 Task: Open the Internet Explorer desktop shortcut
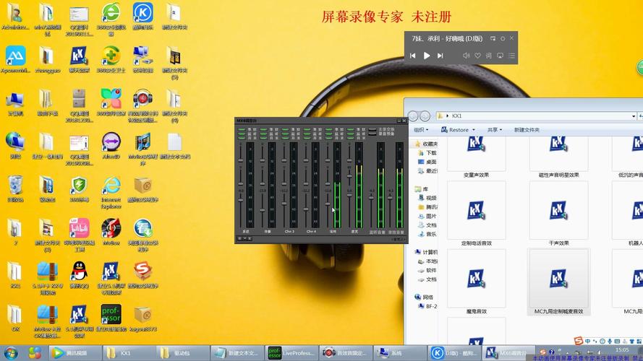tap(111, 192)
